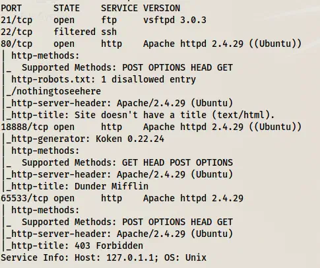Click the VERSION column header

coord(162,8)
